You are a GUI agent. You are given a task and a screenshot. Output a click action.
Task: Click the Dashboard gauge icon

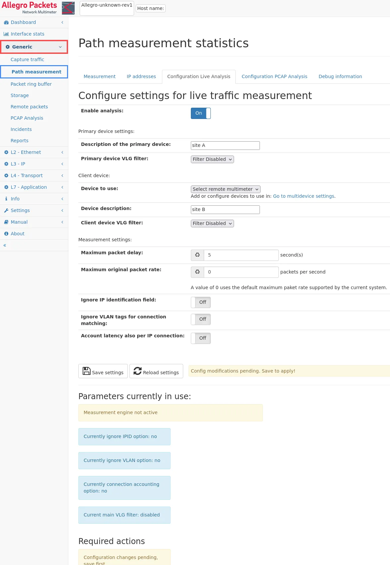pyautogui.click(x=6, y=23)
